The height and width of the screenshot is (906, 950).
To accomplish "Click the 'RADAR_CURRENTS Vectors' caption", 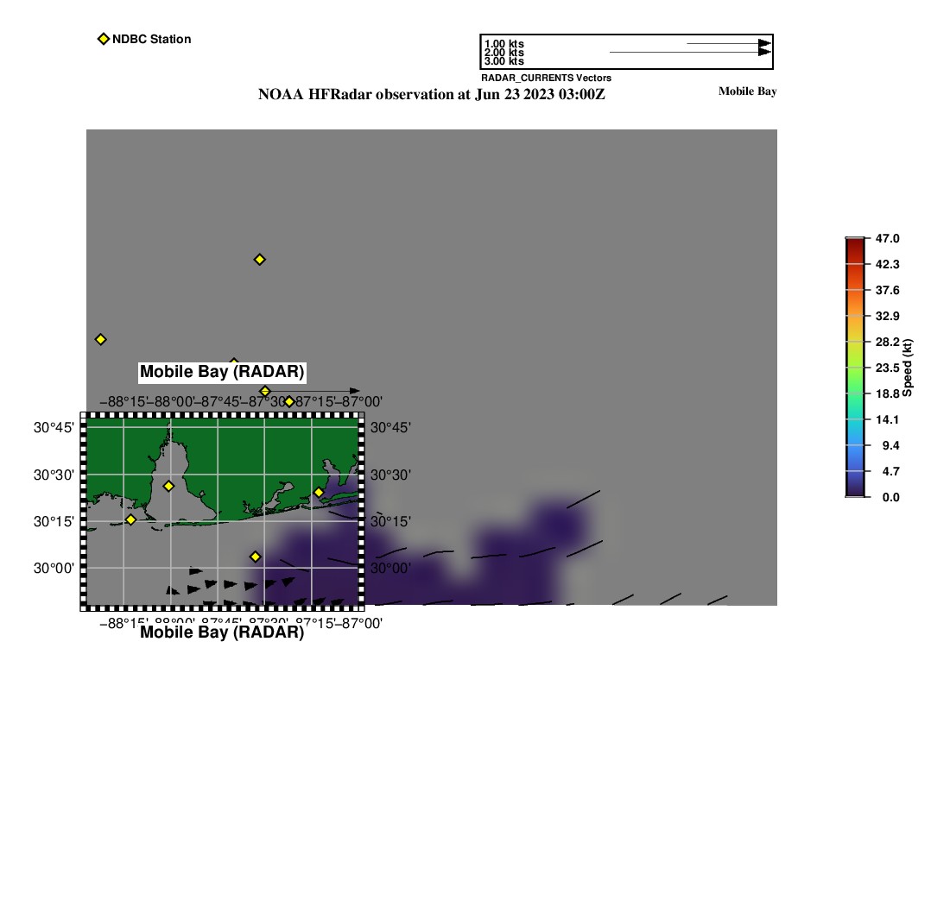I will click(x=546, y=78).
